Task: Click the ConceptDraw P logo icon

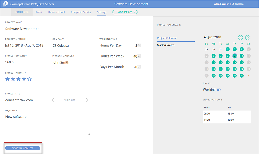Action: pyautogui.click(x=6, y=4)
